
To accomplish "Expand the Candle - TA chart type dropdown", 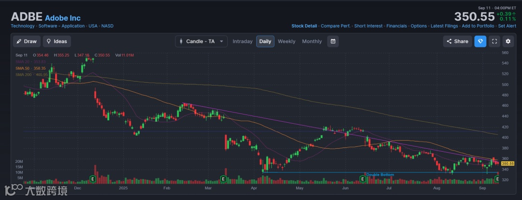I will (x=202, y=41).
